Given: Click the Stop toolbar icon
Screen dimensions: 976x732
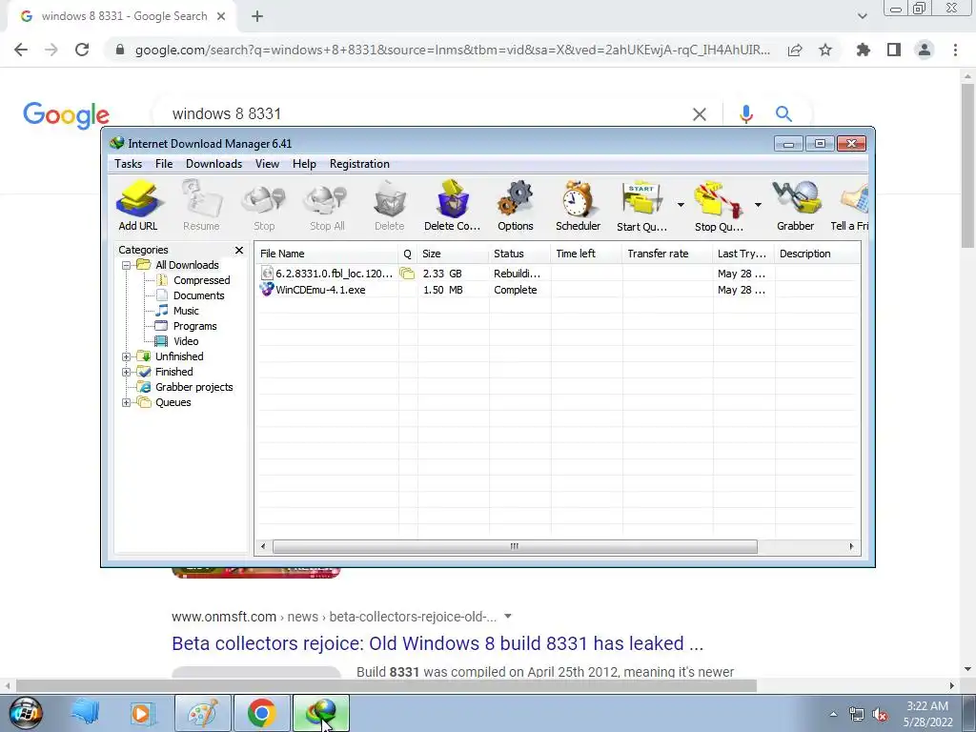Looking at the screenshot, I should pos(264,206).
